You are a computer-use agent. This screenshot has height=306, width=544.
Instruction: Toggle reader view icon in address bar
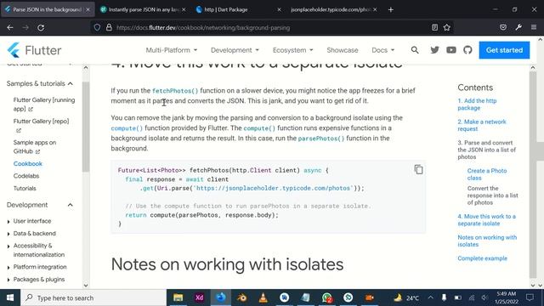coord(434,27)
